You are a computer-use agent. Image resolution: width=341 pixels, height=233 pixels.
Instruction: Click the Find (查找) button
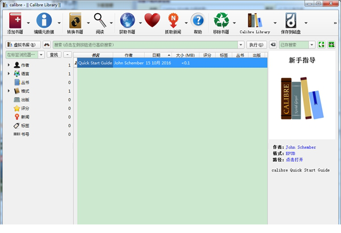54,55
